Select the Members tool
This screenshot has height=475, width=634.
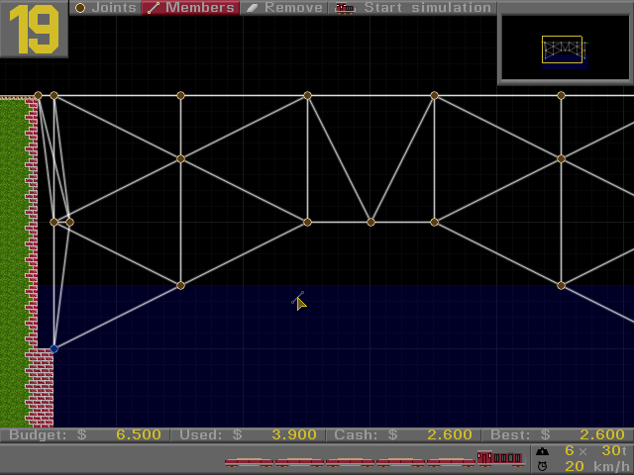(x=191, y=8)
